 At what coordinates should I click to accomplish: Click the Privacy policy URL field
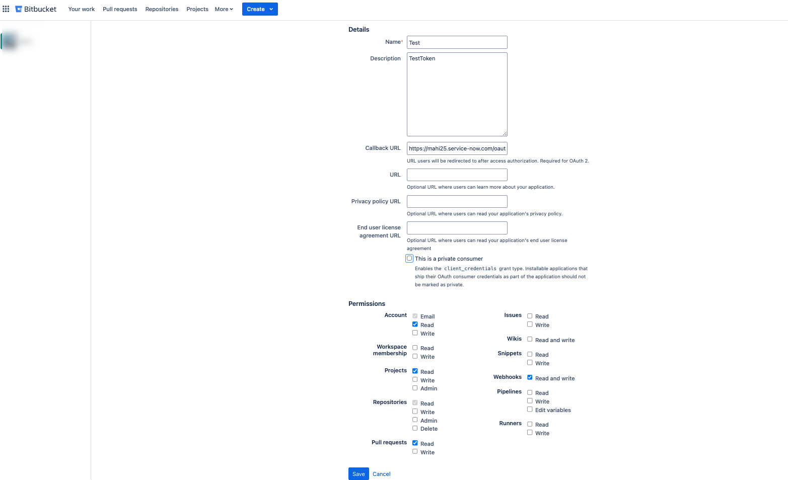tap(457, 201)
